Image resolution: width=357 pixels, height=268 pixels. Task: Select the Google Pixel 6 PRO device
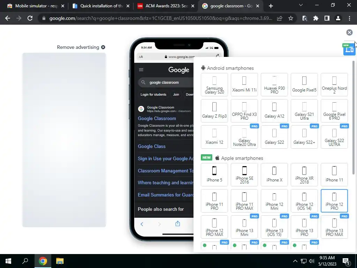click(334, 111)
